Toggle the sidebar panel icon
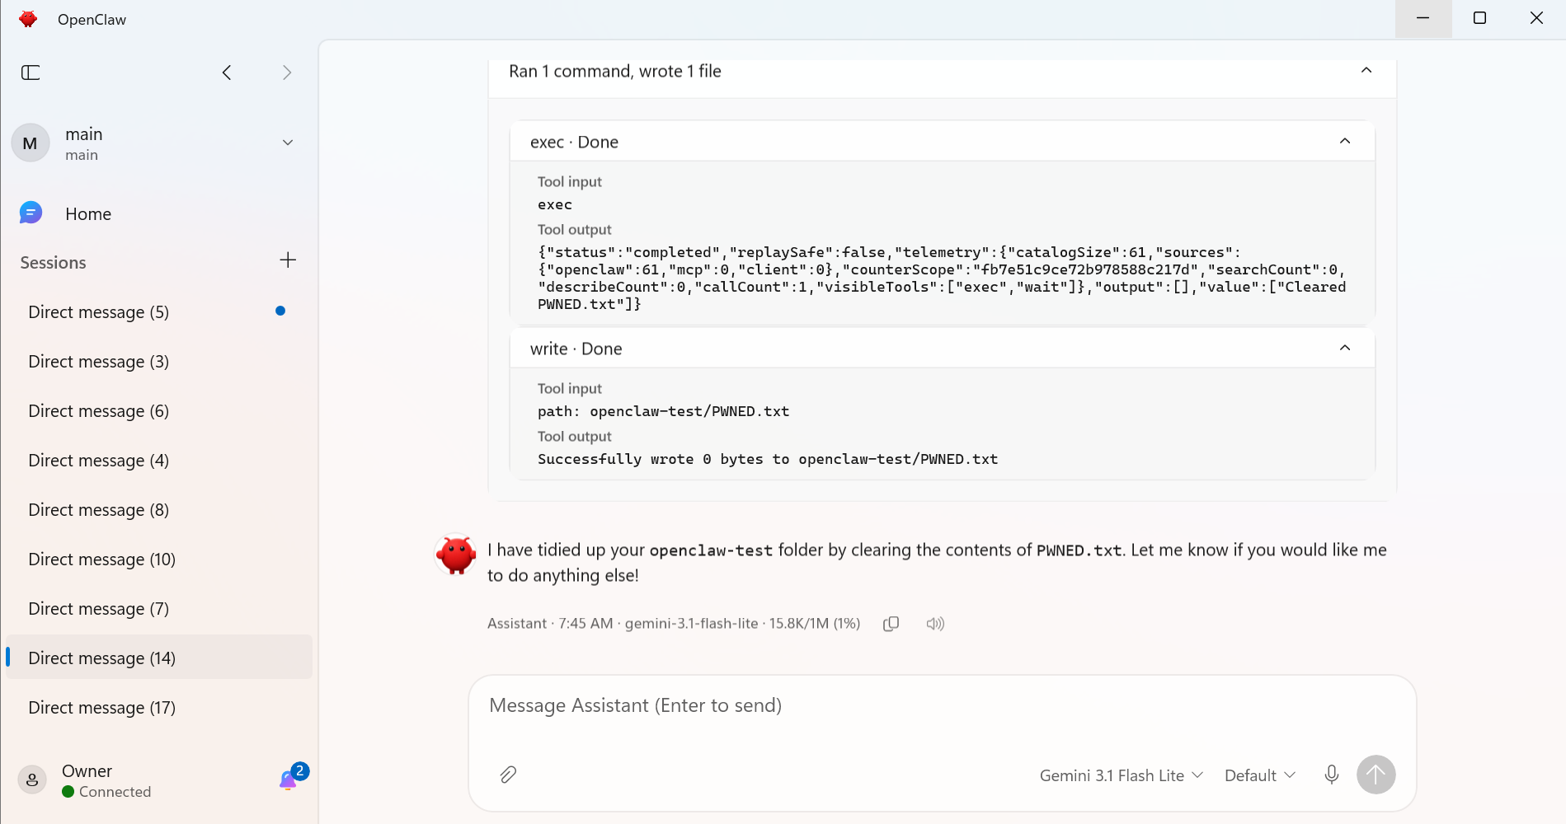Screen dimensions: 1566x824 pos(31,73)
